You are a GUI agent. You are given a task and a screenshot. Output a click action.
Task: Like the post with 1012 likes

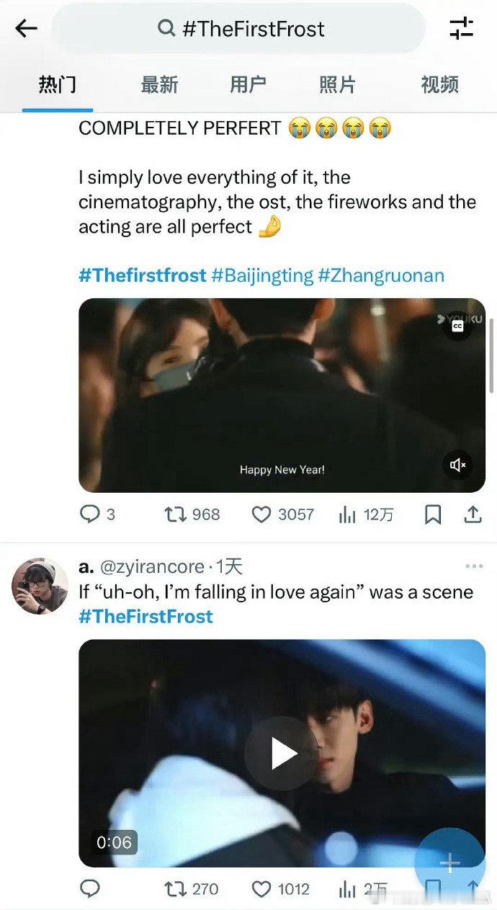click(261, 889)
